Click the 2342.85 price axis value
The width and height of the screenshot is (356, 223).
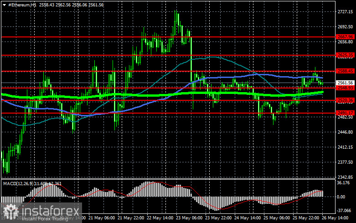345,177
